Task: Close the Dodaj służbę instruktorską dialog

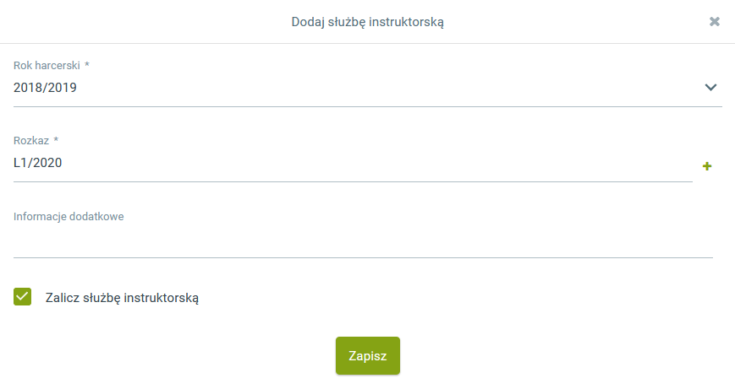Action: [715, 21]
